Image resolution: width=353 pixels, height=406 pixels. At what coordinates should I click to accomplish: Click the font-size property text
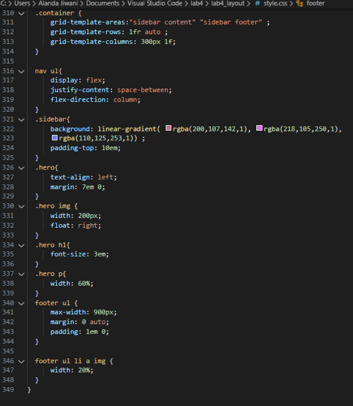68,254
